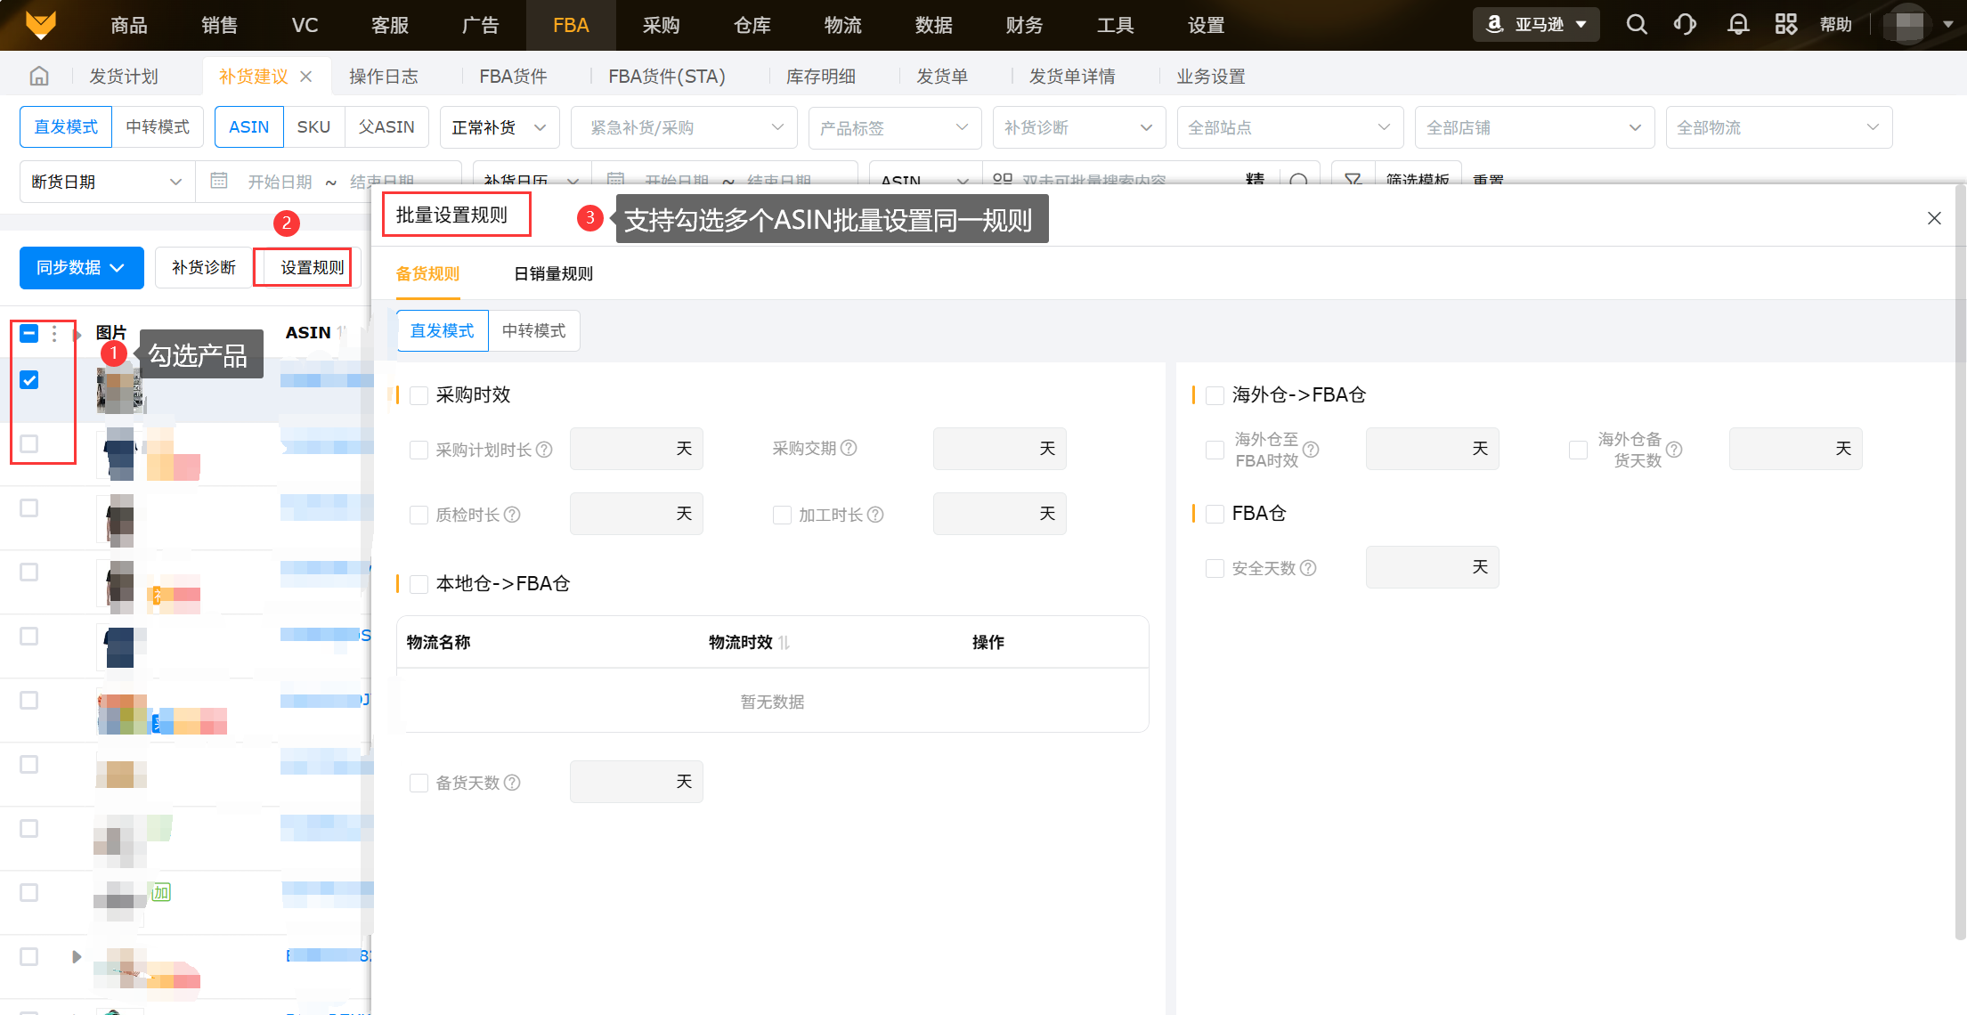Image resolution: width=1967 pixels, height=1015 pixels.
Task: Click the customer support headset icon
Action: point(1685,25)
